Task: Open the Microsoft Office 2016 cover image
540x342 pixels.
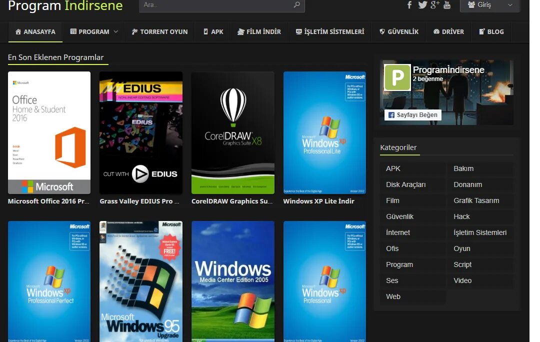Action: (49, 132)
